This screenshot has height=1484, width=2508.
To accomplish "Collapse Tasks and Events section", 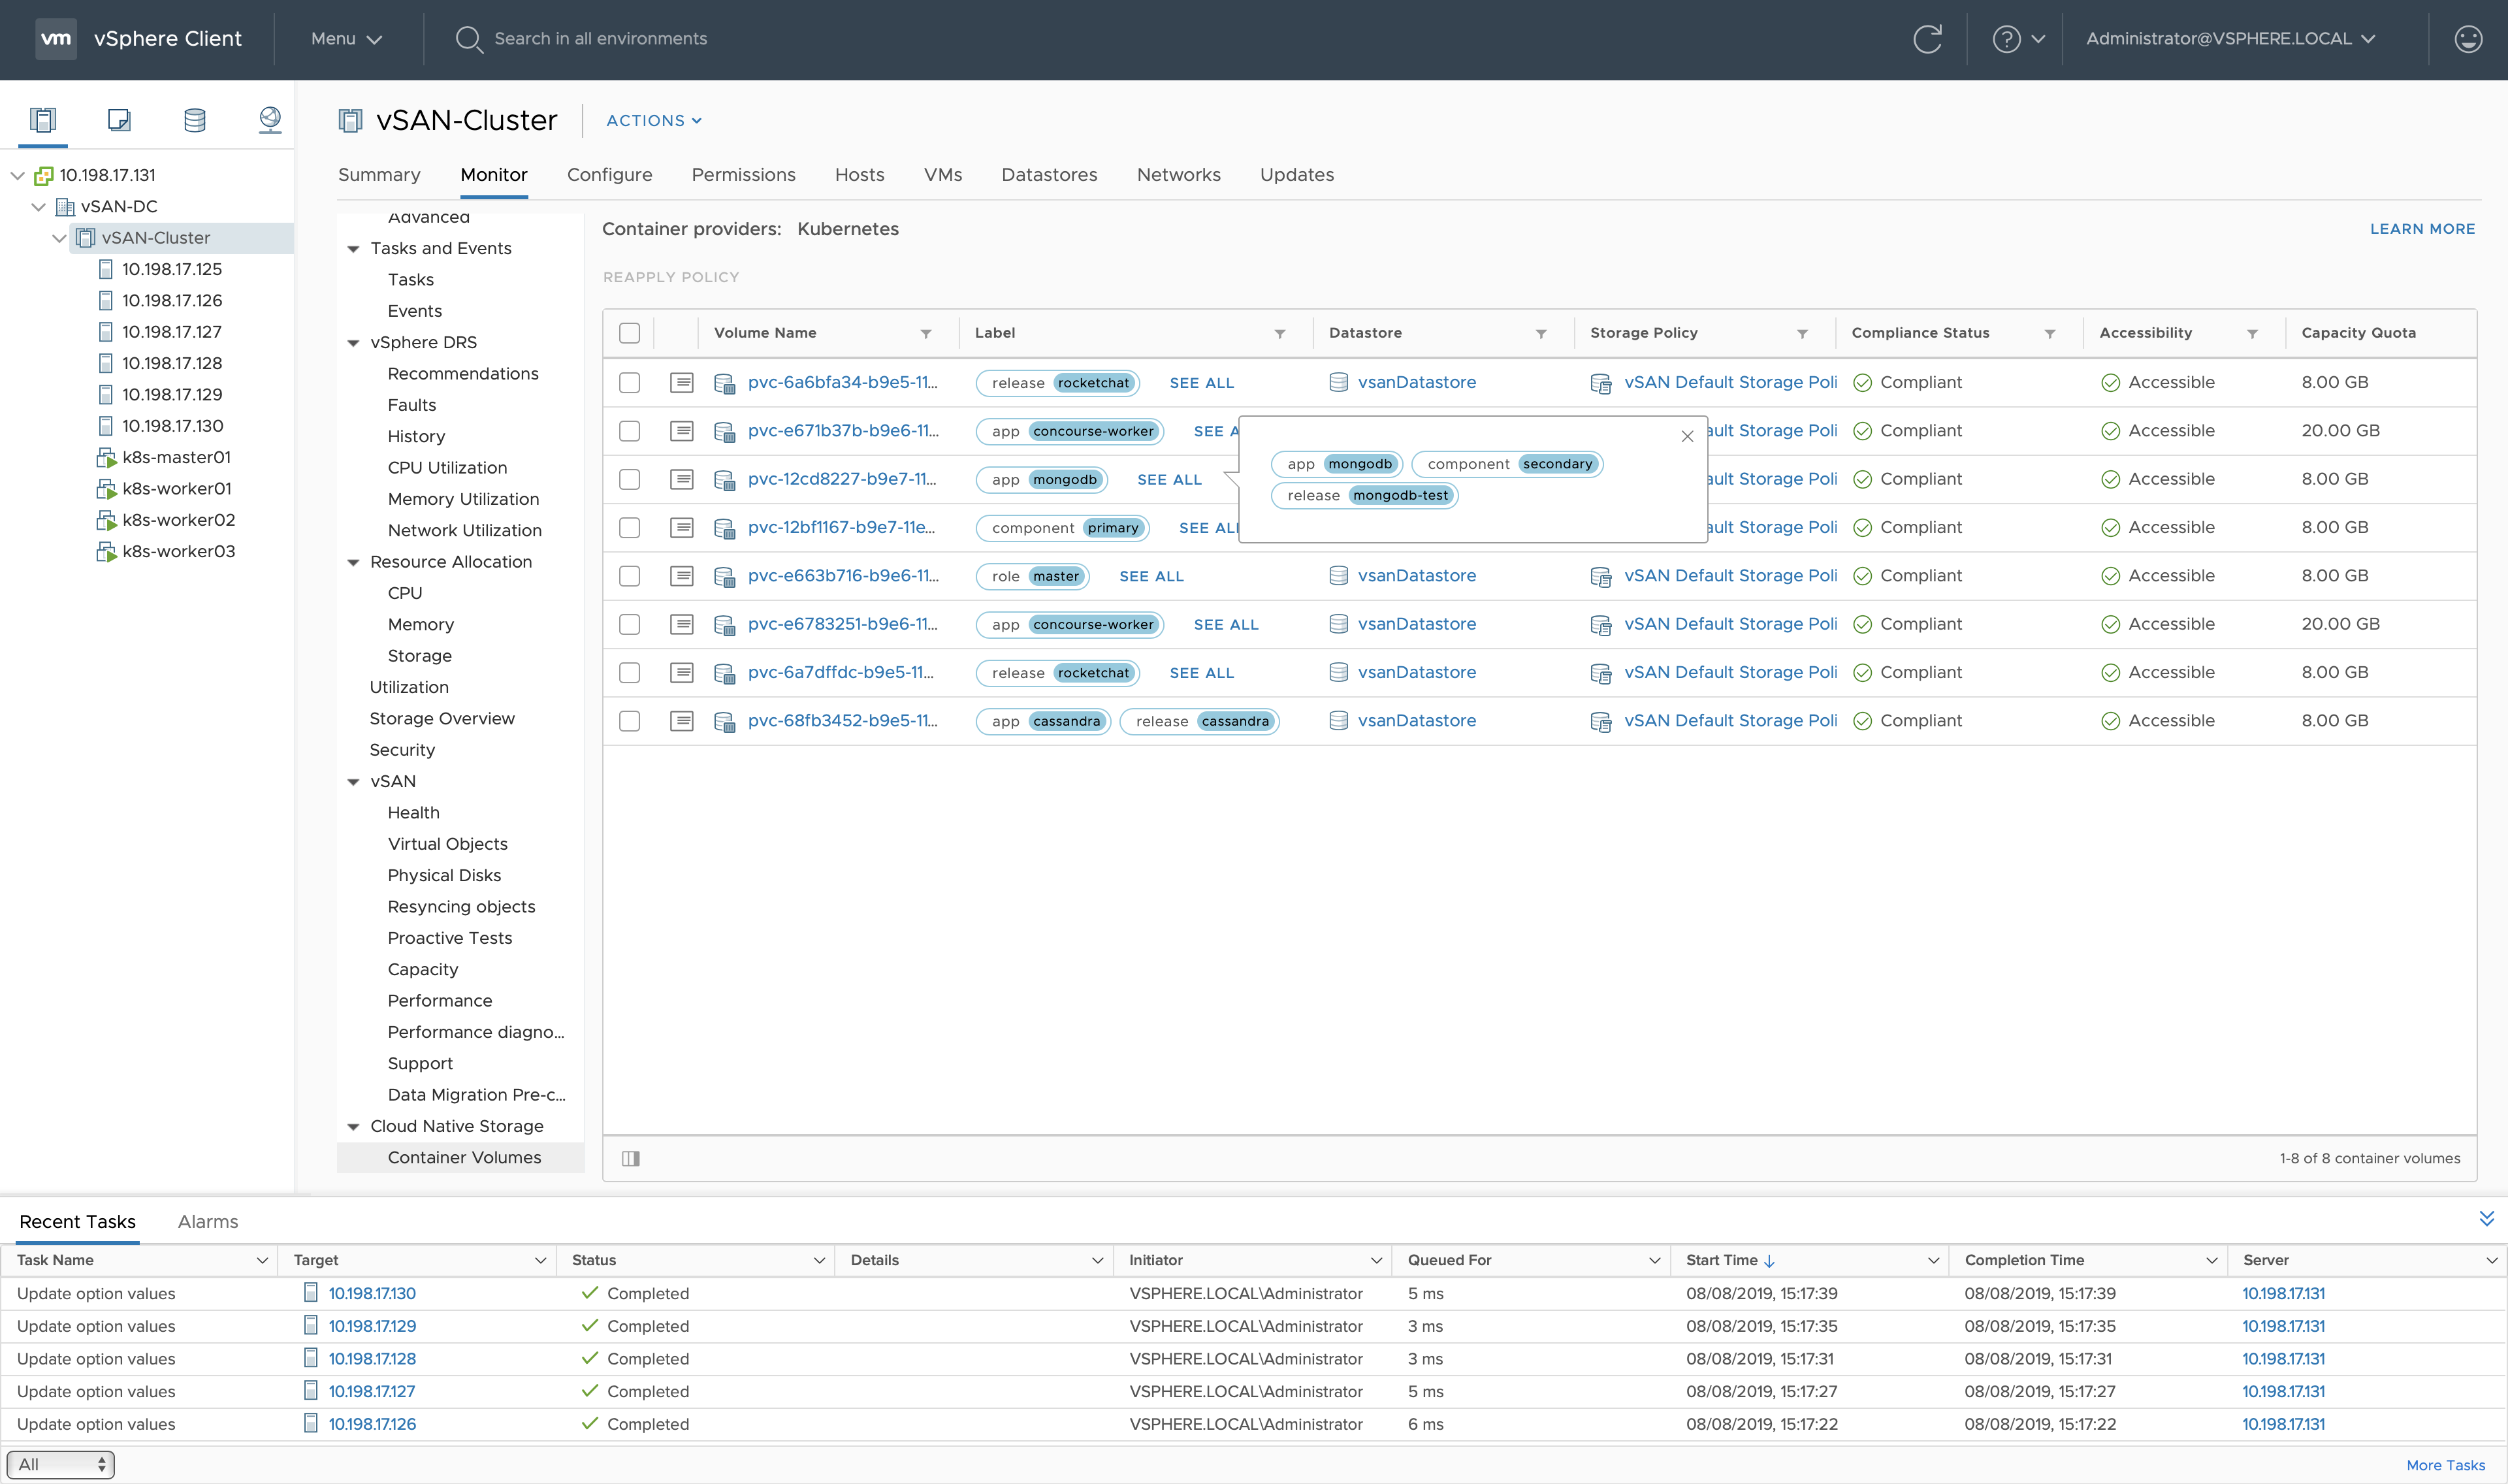I will click(353, 249).
